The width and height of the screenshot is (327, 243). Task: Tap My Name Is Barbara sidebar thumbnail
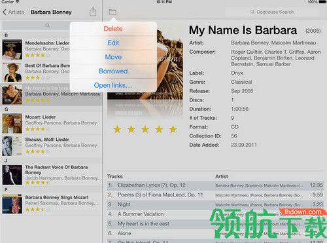click(x=12, y=94)
